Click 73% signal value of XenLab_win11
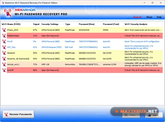The image size is (165, 122). pyautogui.click(x=35, y=65)
